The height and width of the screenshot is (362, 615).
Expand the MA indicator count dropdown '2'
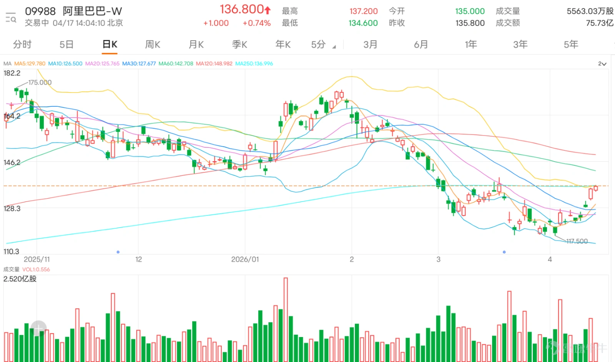[x=602, y=64]
